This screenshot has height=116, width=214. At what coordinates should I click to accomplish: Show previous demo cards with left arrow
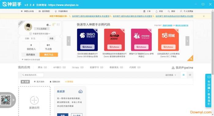coord(68,41)
